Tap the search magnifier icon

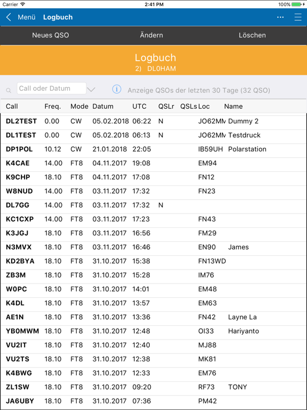[9, 90]
